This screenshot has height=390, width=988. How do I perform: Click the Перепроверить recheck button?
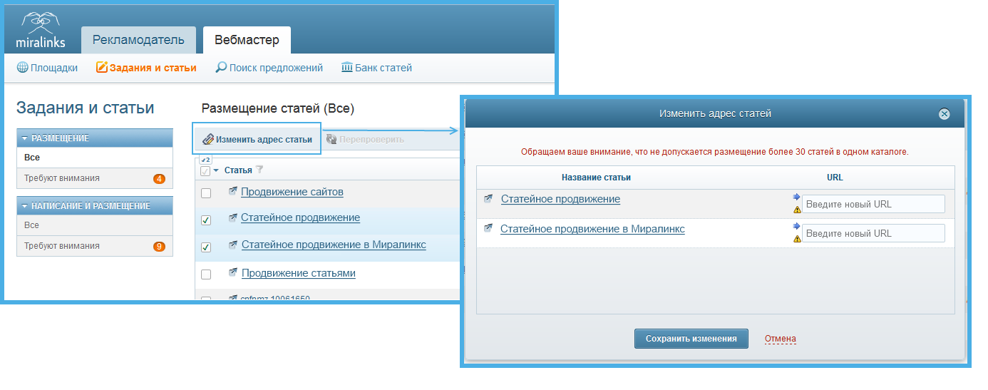[x=365, y=139]
